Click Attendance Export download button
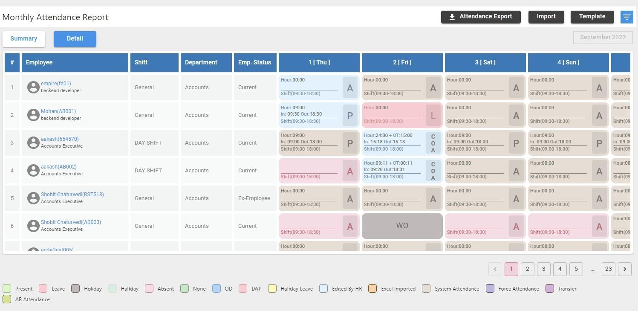Screen dimensions: 638x311 (481, 17)
